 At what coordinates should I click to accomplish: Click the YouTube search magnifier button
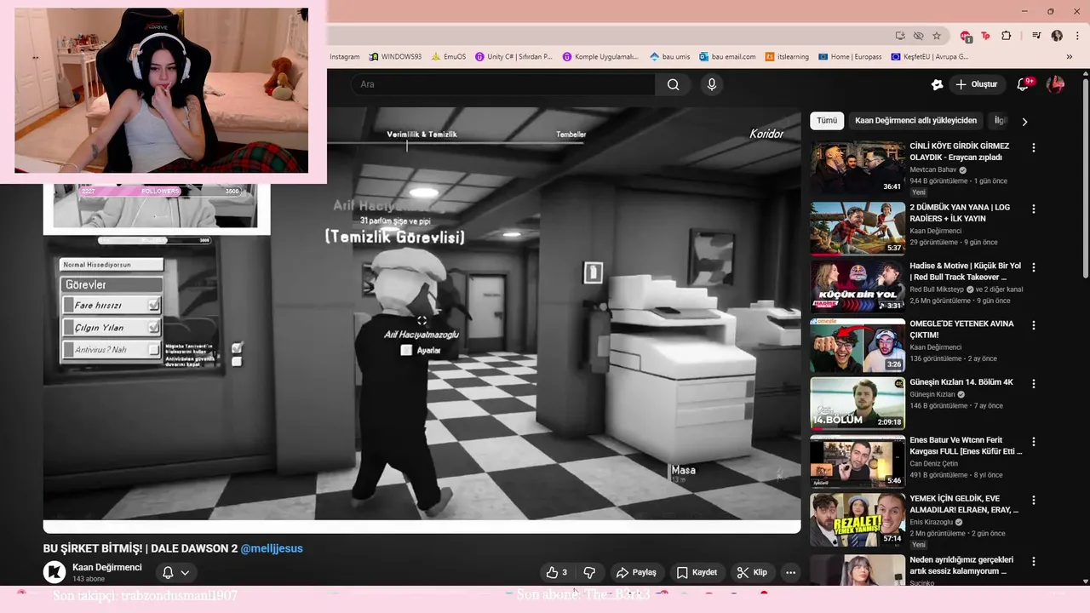[x=674, y=84]
